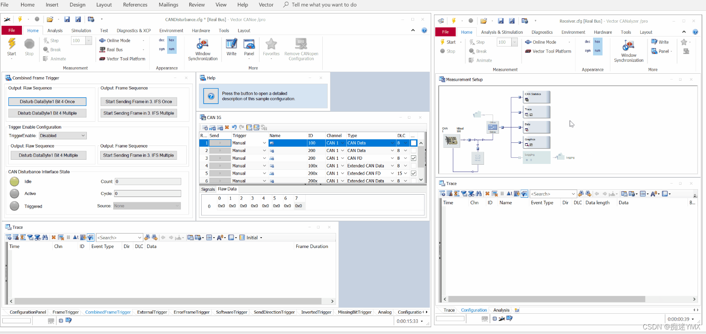Screen dimensions: 706x334
Task: Click the Graphics block in Measurement Setup
Action: [x=537, y=142]
